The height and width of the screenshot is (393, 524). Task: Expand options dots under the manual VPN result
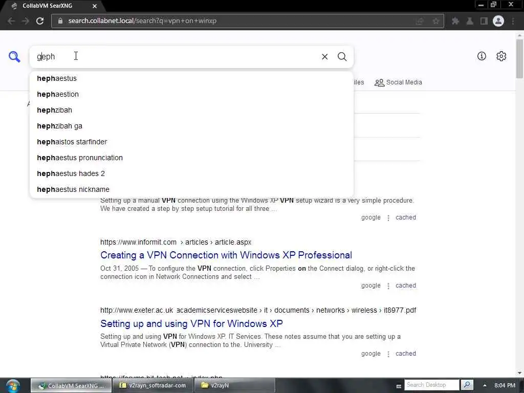(388, 218)
